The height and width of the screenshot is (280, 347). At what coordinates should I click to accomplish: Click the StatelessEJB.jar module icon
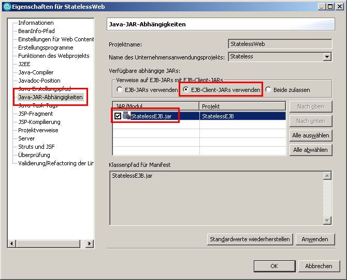click(x=126, y=116)
